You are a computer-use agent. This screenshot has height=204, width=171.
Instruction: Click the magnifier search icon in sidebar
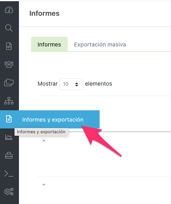coord(9,28)
